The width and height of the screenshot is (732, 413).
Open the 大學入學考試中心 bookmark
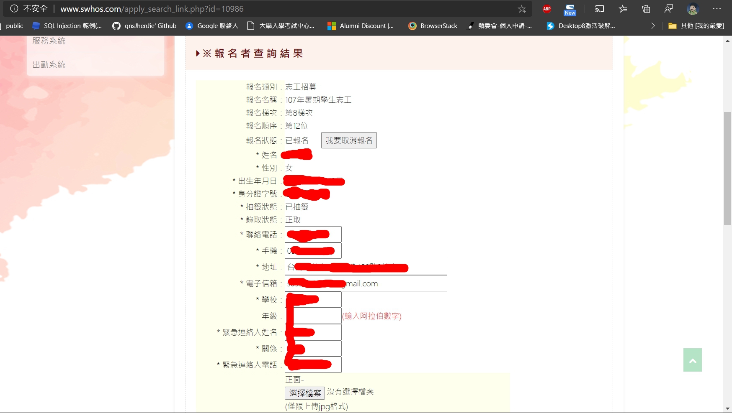281,26
